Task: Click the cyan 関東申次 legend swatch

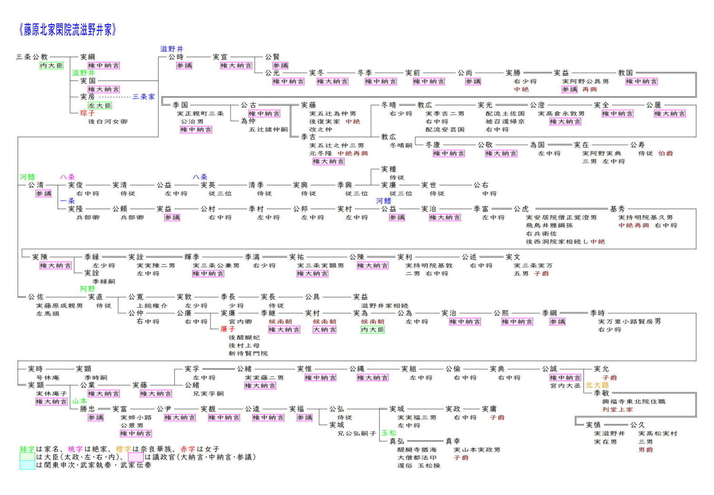Action: (27, 465)
